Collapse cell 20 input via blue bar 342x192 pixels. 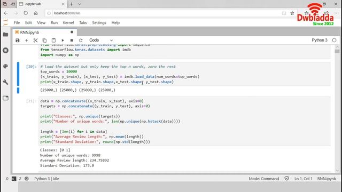click(x=18, y=74)
